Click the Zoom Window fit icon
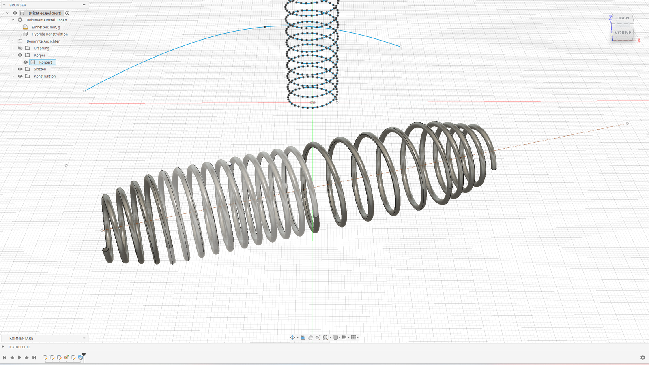This screenshot has height=365, width=649. click(x=325, y=337)
